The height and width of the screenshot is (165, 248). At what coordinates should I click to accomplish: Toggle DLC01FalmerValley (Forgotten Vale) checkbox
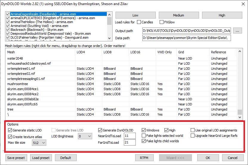(8, 37)
